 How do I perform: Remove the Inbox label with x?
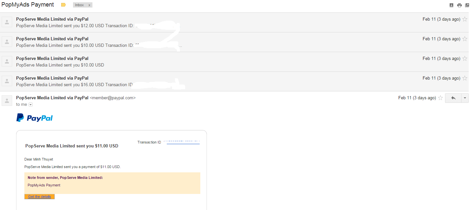pos(89,5)
